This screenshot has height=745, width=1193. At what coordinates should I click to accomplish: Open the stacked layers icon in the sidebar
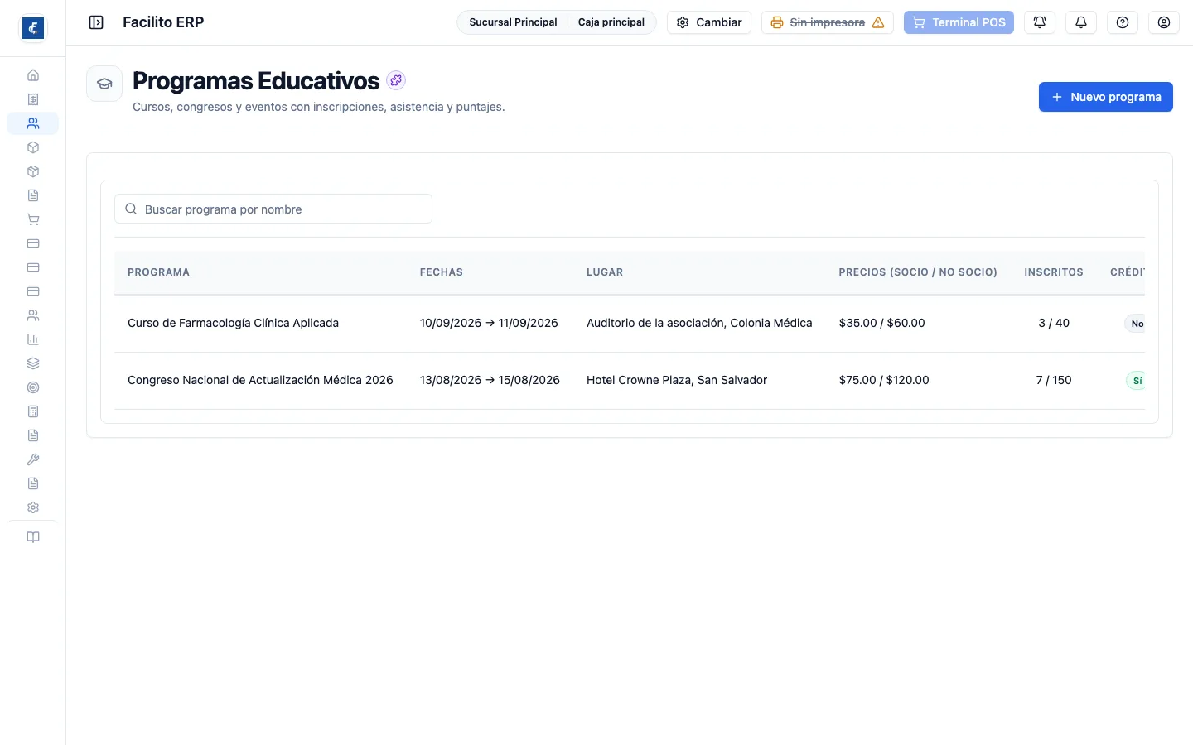pos(33,363)
